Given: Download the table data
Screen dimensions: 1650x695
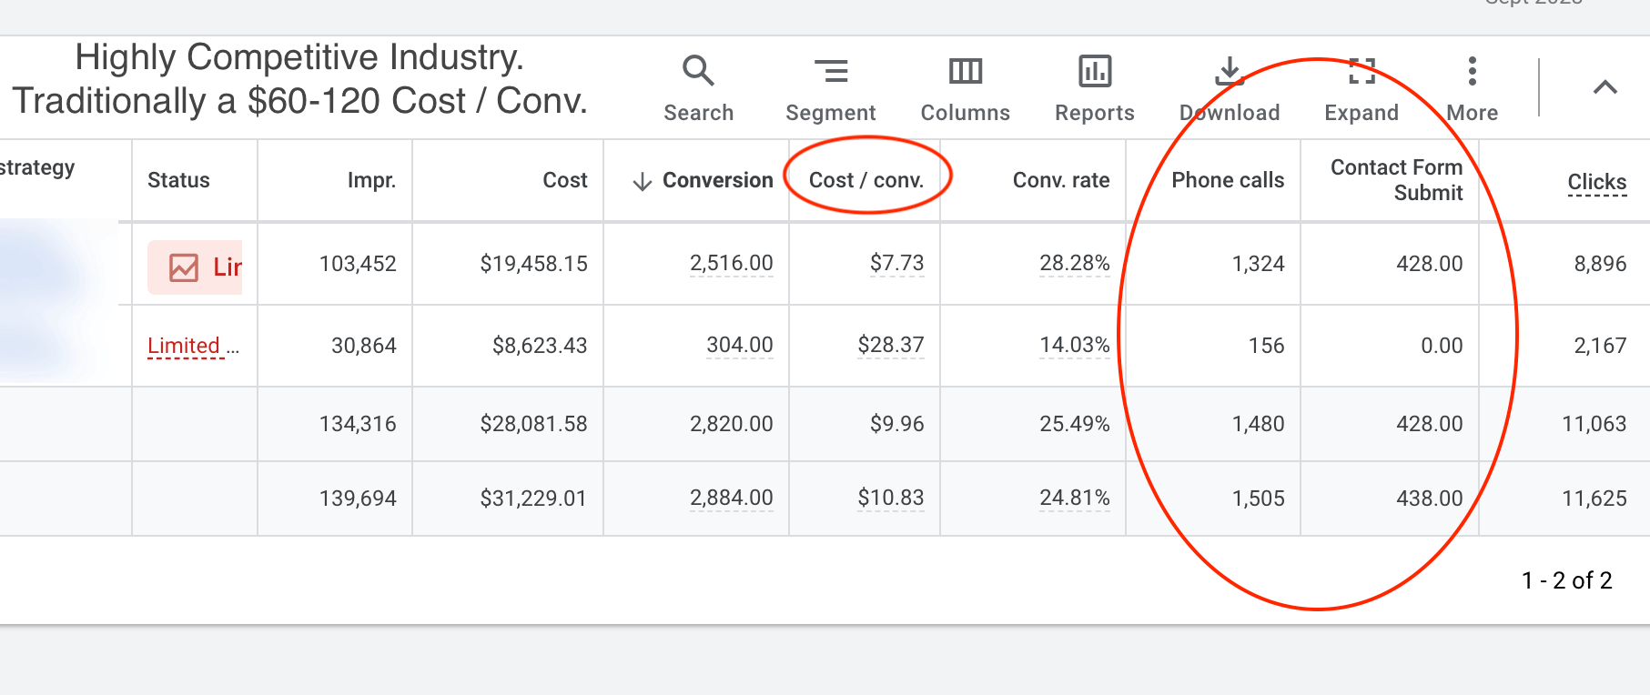Looking at the screenshot, I should [x=1230, y=89].
